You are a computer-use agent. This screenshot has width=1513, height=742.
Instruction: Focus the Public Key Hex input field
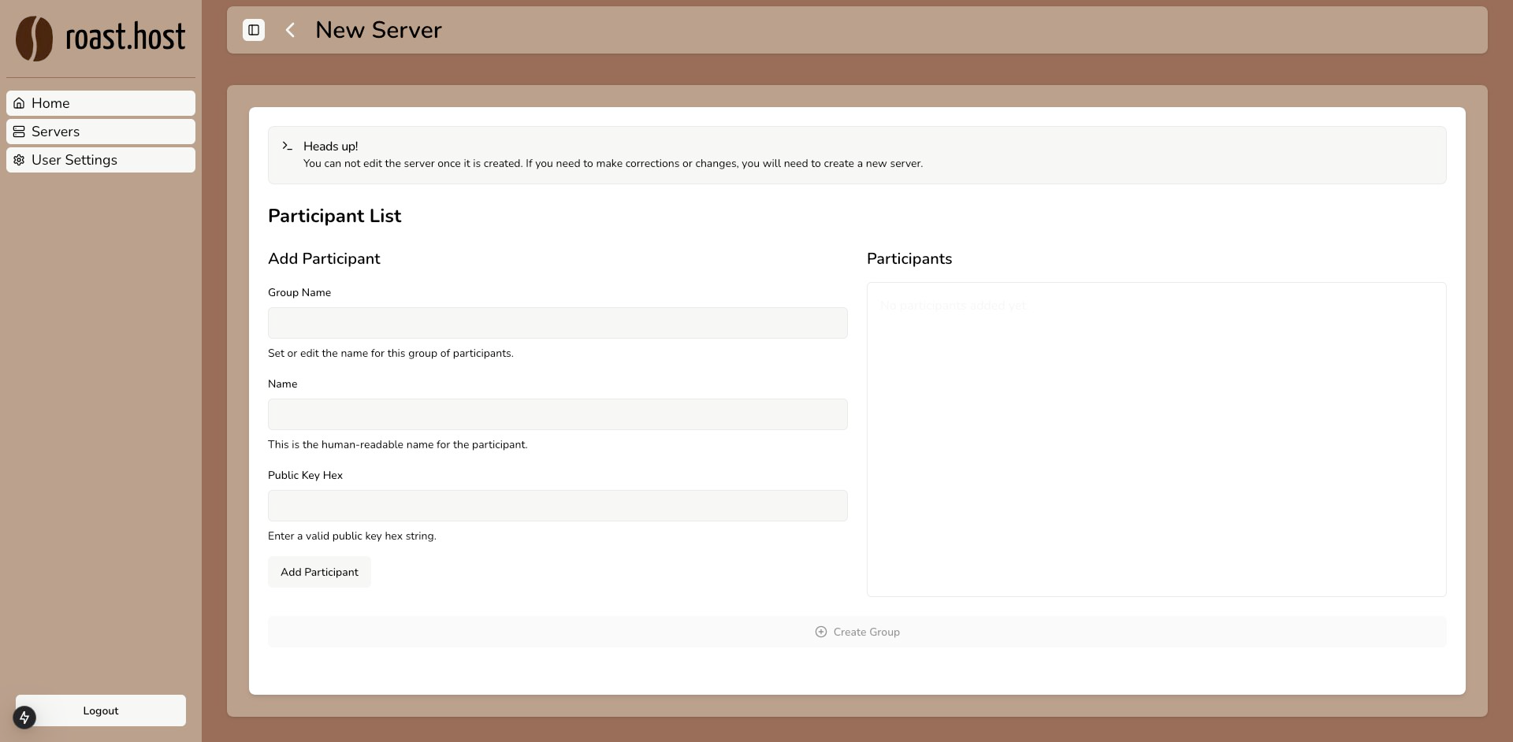558,506
